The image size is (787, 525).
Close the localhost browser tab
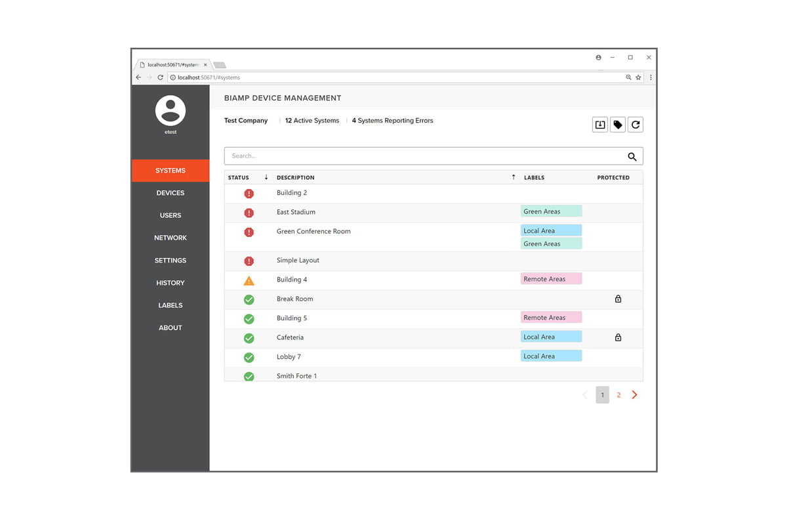[205, 65]
